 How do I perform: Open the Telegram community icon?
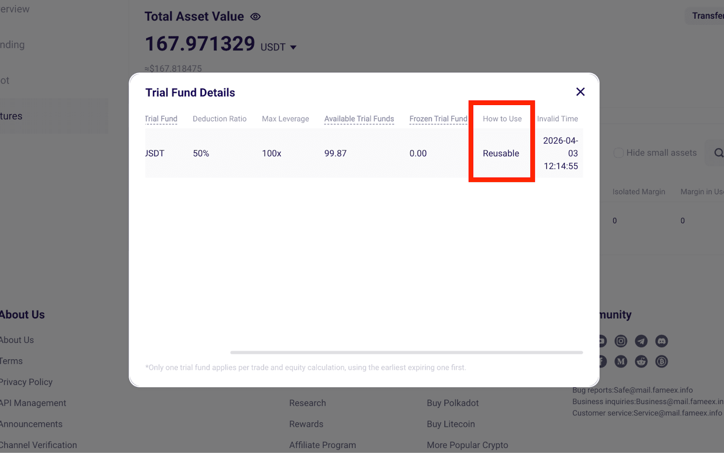coord(641,341)
